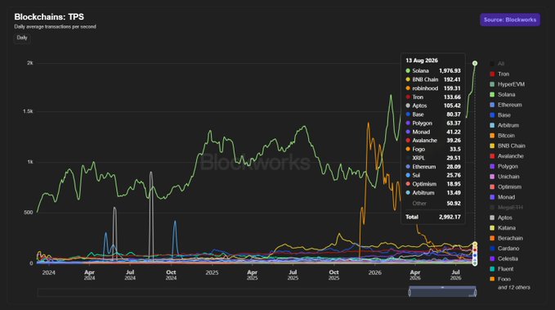
Task: Click the Monad legend swatch
Action: click(492, 197)
